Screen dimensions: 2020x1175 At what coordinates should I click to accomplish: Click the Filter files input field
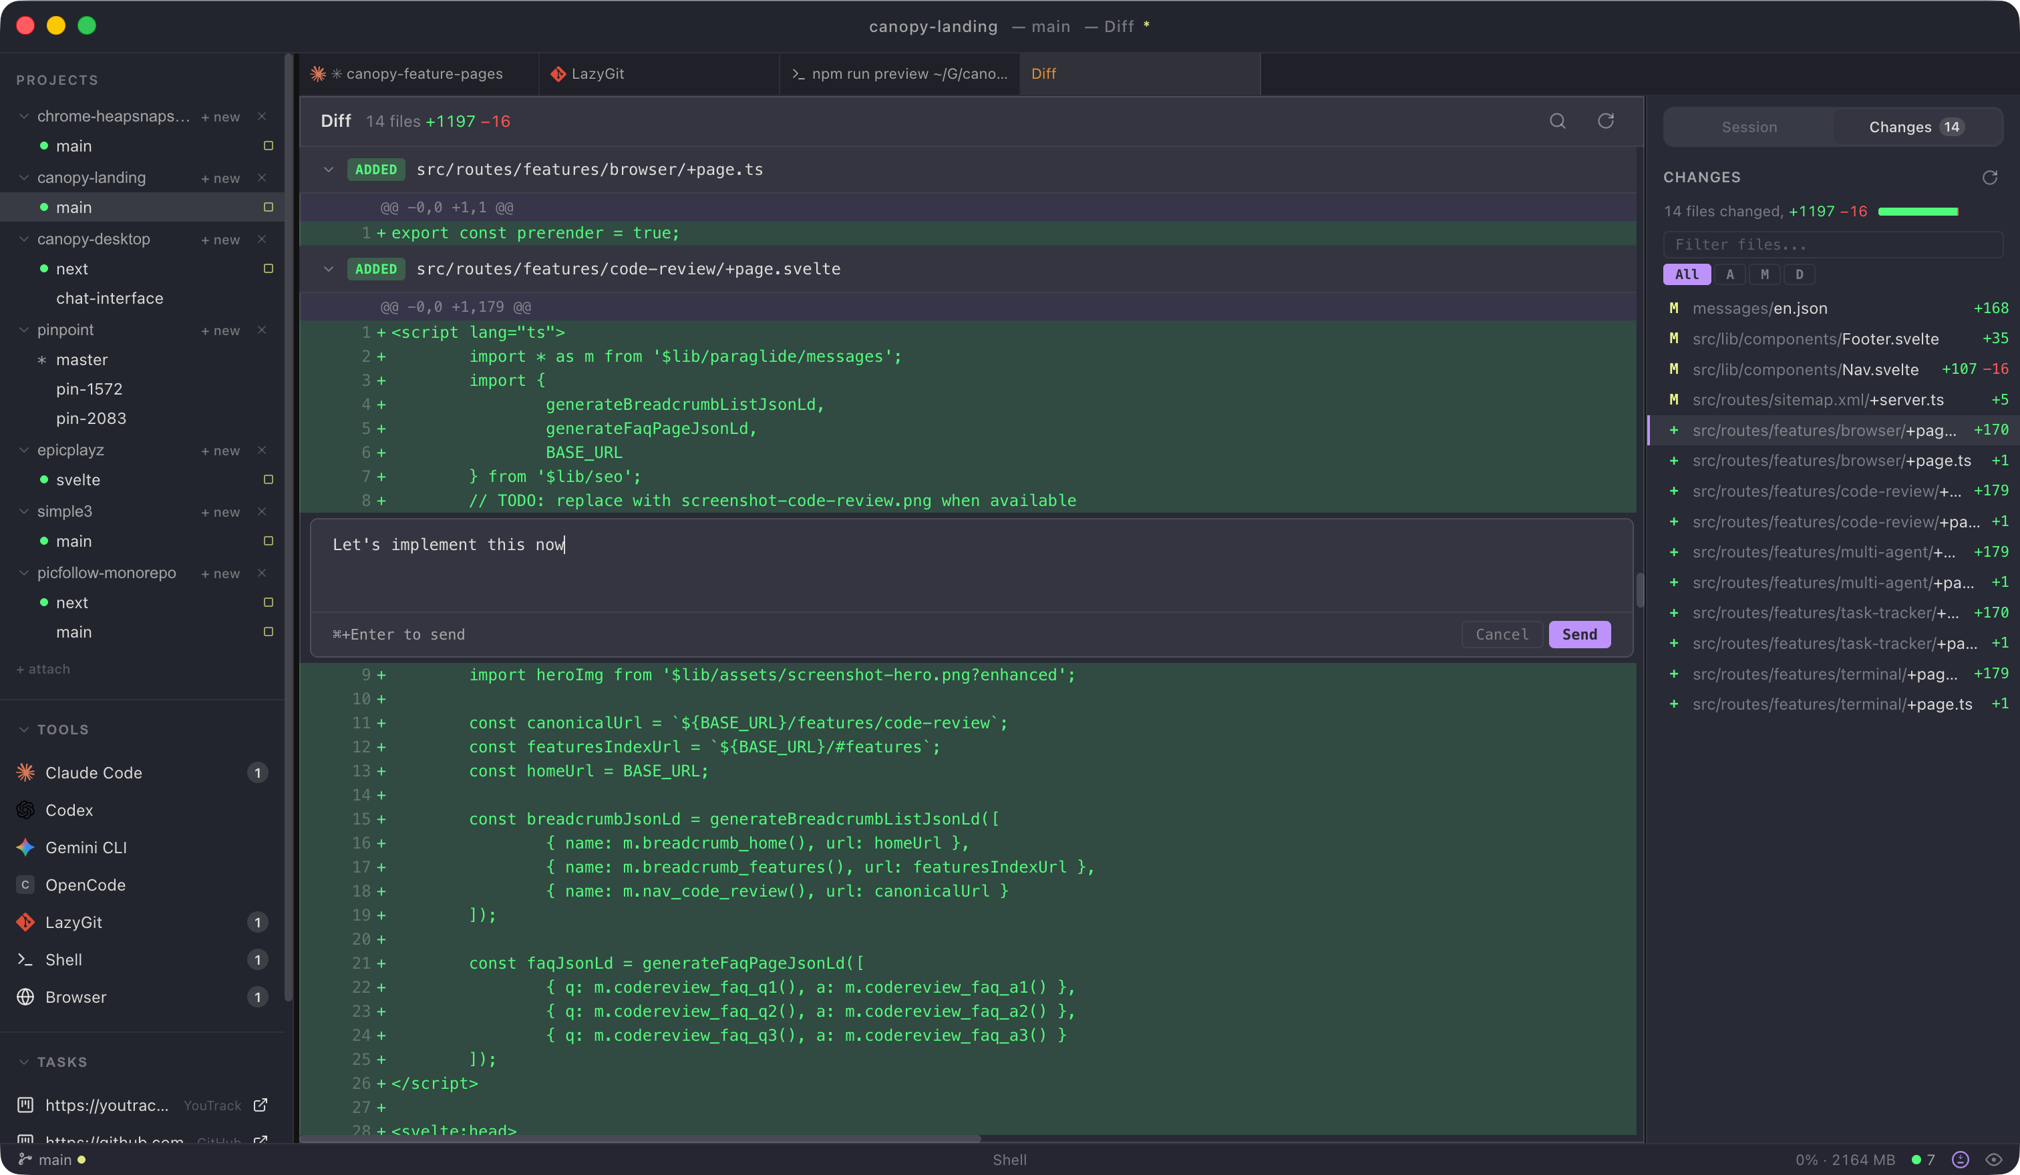(x=1833, y=244)
